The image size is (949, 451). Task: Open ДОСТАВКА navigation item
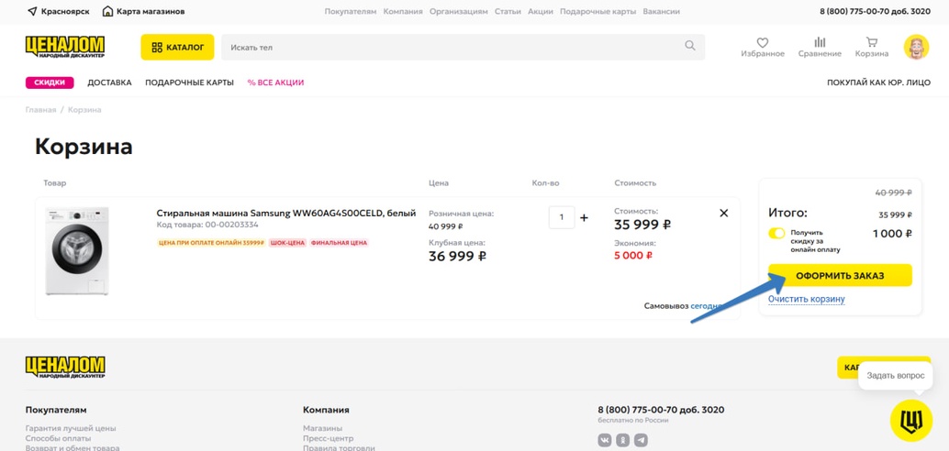(x=109, y=82)
